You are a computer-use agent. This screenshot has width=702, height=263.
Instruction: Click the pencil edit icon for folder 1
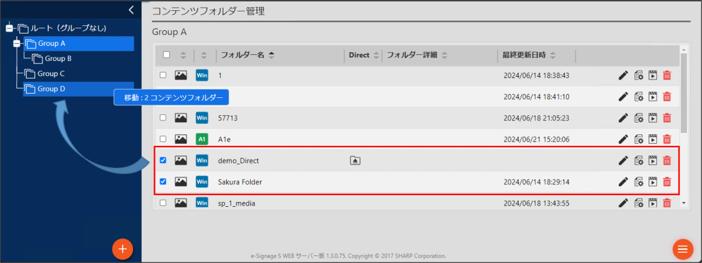(623, 75)
